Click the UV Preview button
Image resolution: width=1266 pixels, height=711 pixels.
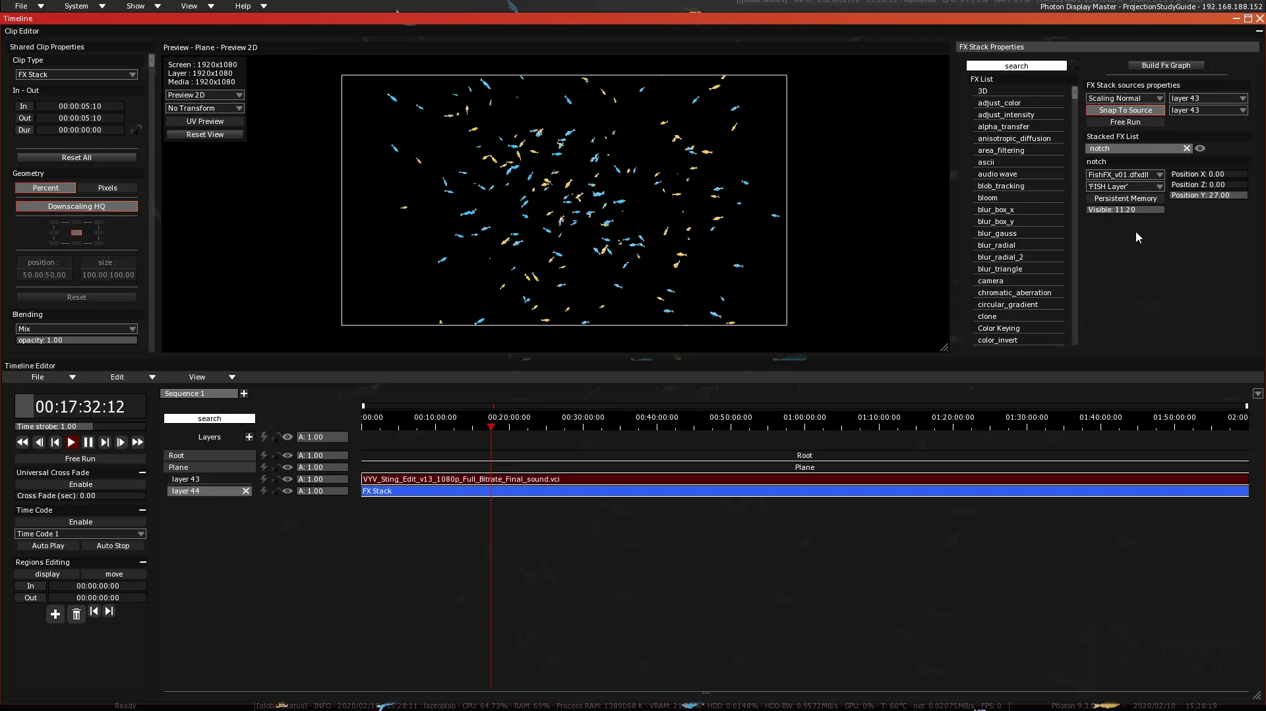(204, 121)
